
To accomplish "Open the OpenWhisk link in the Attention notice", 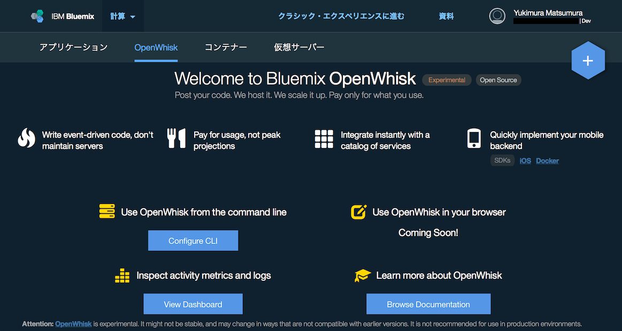I will click(x=73, y=324).
